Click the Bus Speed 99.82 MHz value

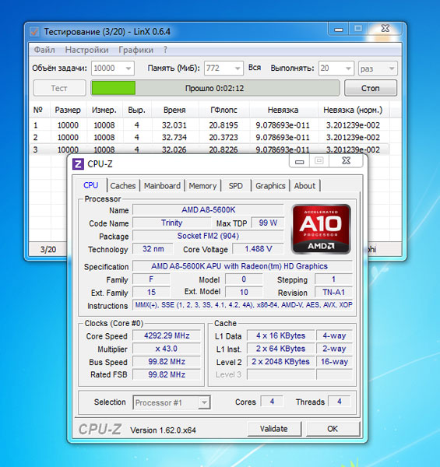(167, 362)
